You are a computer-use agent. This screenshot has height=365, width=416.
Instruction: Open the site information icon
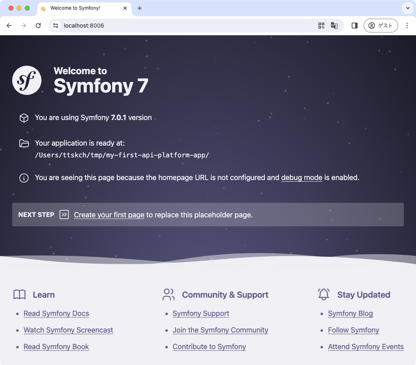click(56, 26)
